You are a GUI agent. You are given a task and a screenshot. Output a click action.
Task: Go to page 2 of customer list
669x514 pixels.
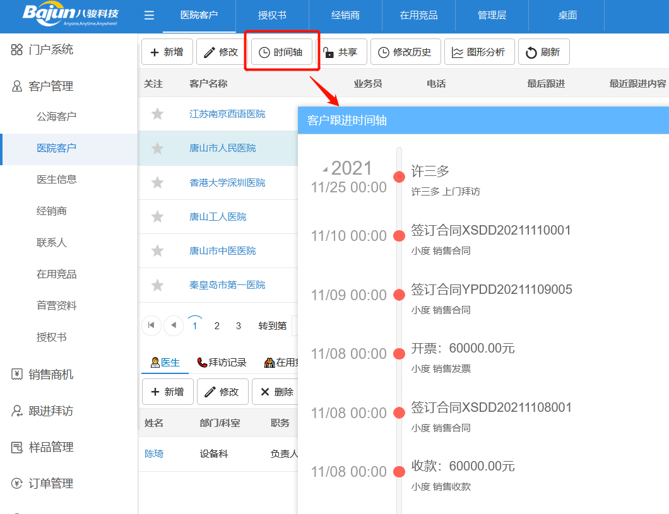[217, 326]
